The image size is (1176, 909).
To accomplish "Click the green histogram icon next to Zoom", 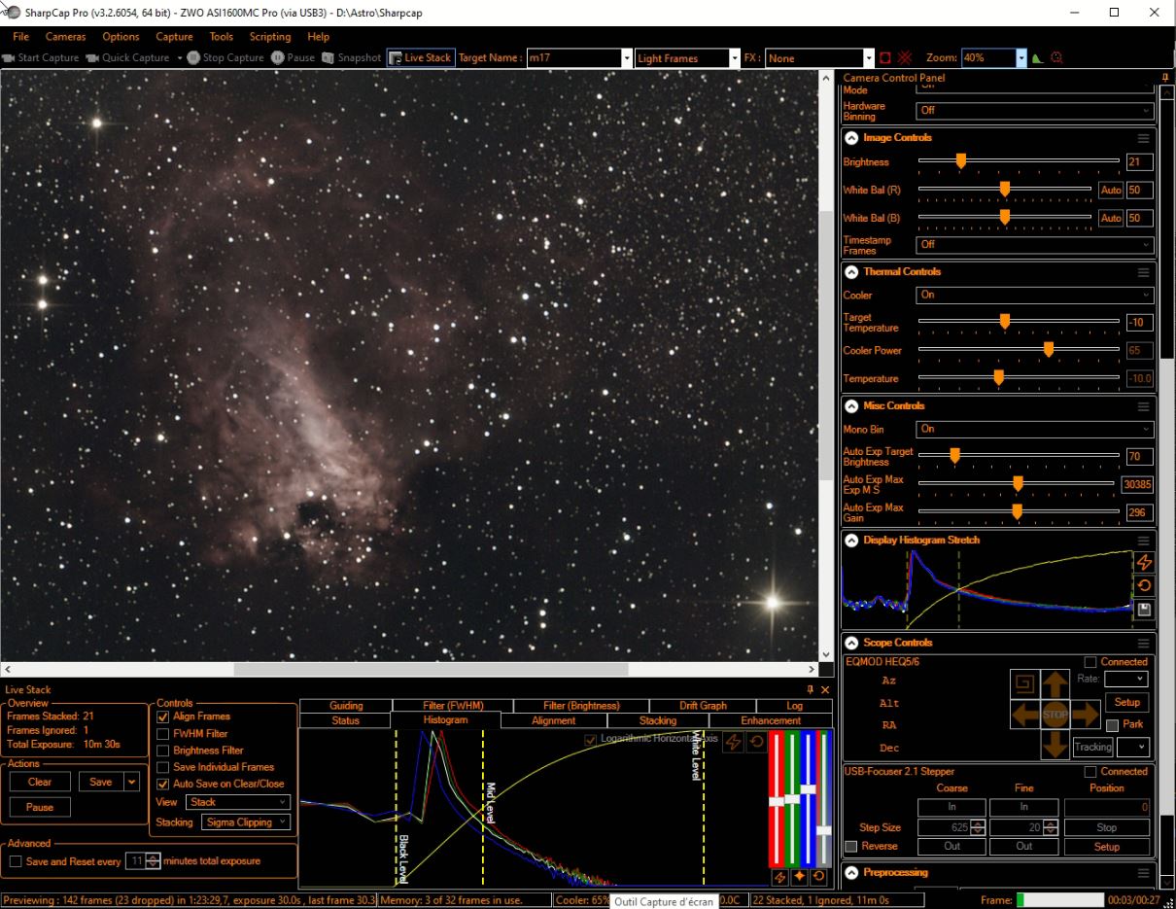I will (1037, 58).
